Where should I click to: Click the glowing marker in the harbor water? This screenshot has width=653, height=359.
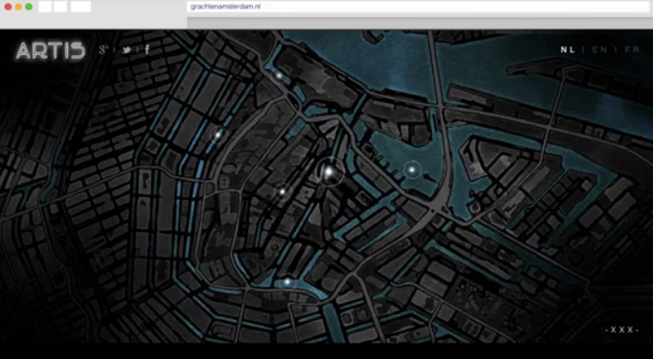412,170
